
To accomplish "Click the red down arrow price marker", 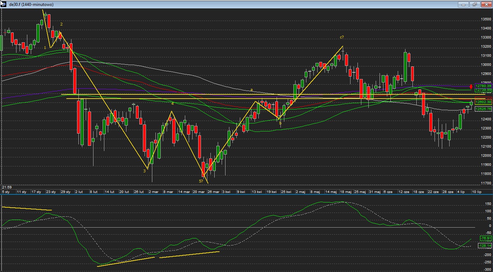I will coord(471,86).
